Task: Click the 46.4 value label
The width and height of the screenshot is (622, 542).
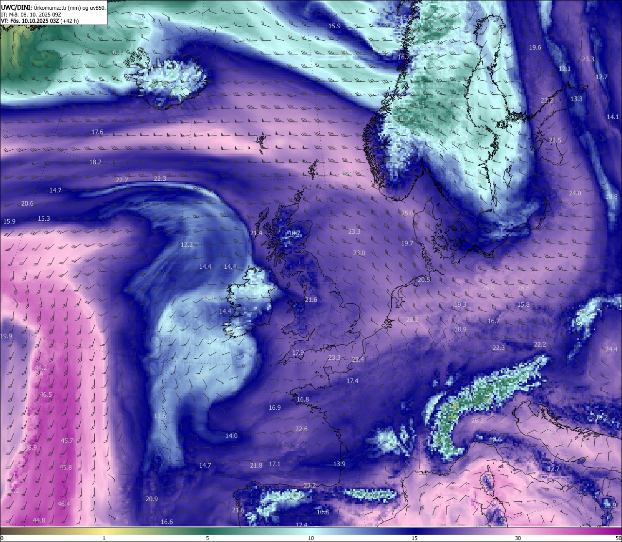Action: 64,504
